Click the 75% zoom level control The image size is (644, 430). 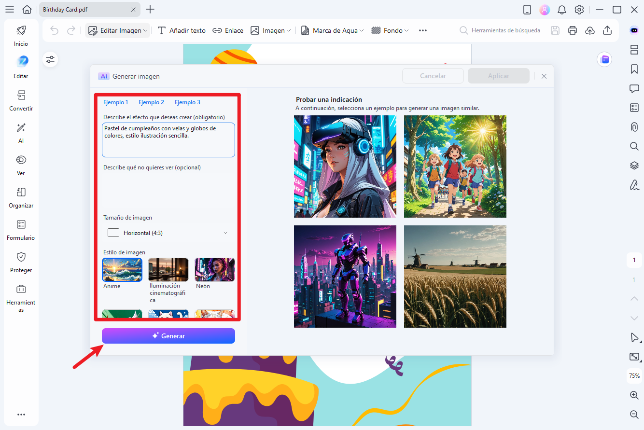[x=634, y=376]
